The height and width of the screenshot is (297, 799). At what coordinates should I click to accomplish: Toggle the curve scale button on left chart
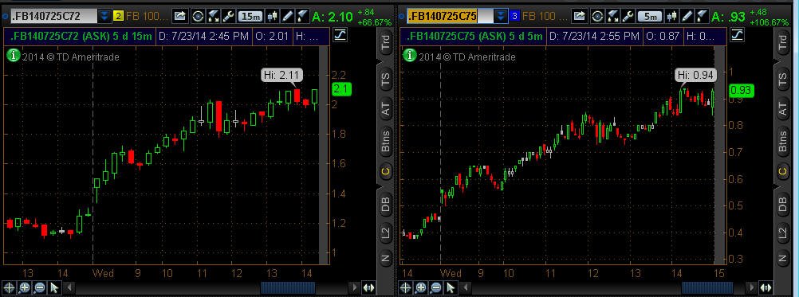point(340,35)
